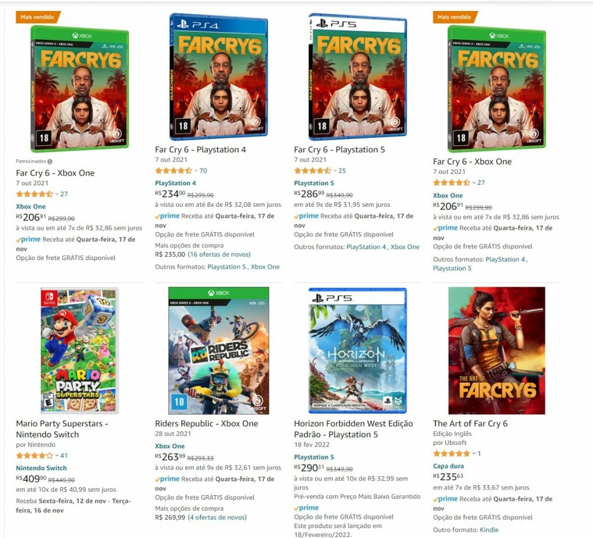This screenshot has height=538, width=593.
Task: Click the Patrocinados info icon
Action: tap(50, 162)
